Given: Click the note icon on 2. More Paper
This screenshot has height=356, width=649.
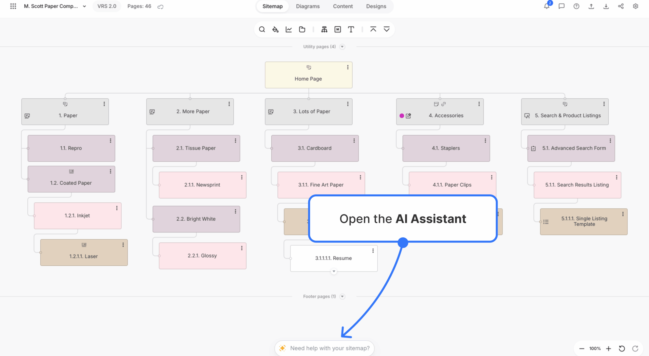Looking at the screenshot, I should (152, 112).
